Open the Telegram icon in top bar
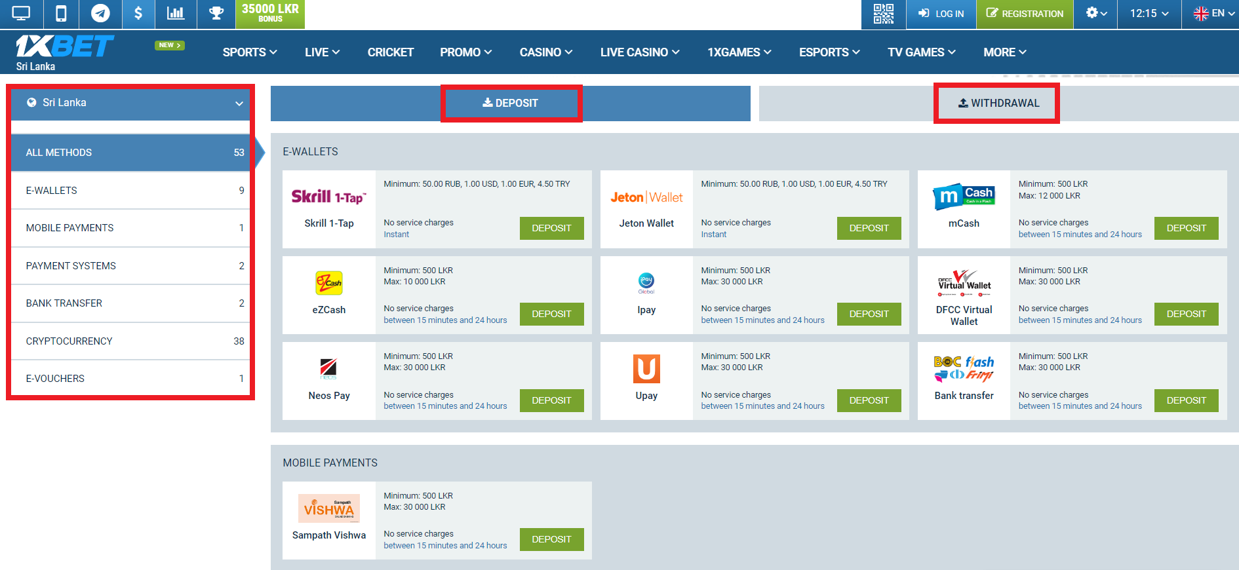The width and height of the screenshot is (1239, 570). pyautogui.click(x=100, y=13)
